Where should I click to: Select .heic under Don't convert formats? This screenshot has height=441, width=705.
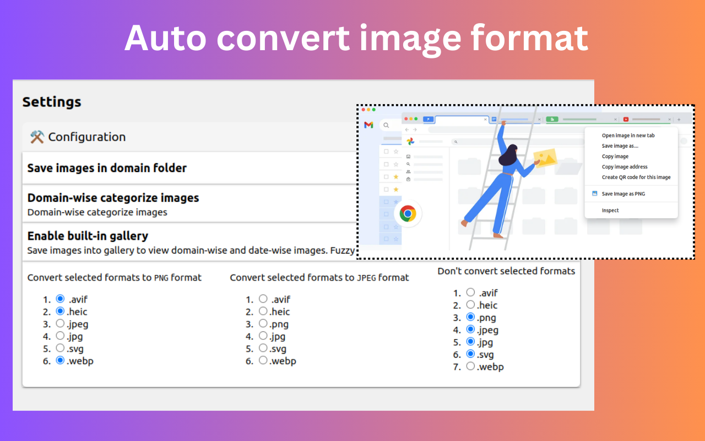pyautogui.click(x=470, y=304)
